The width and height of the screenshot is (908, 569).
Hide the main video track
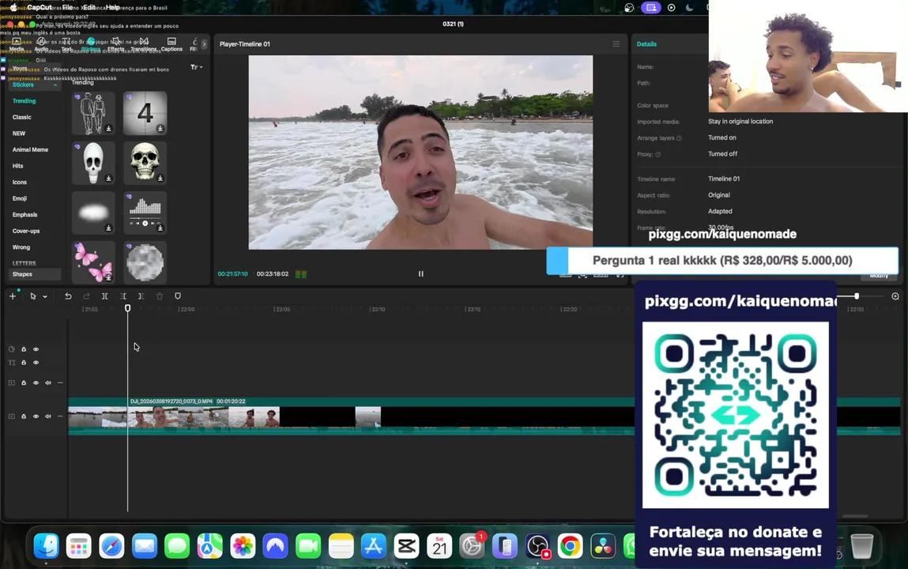36,416
